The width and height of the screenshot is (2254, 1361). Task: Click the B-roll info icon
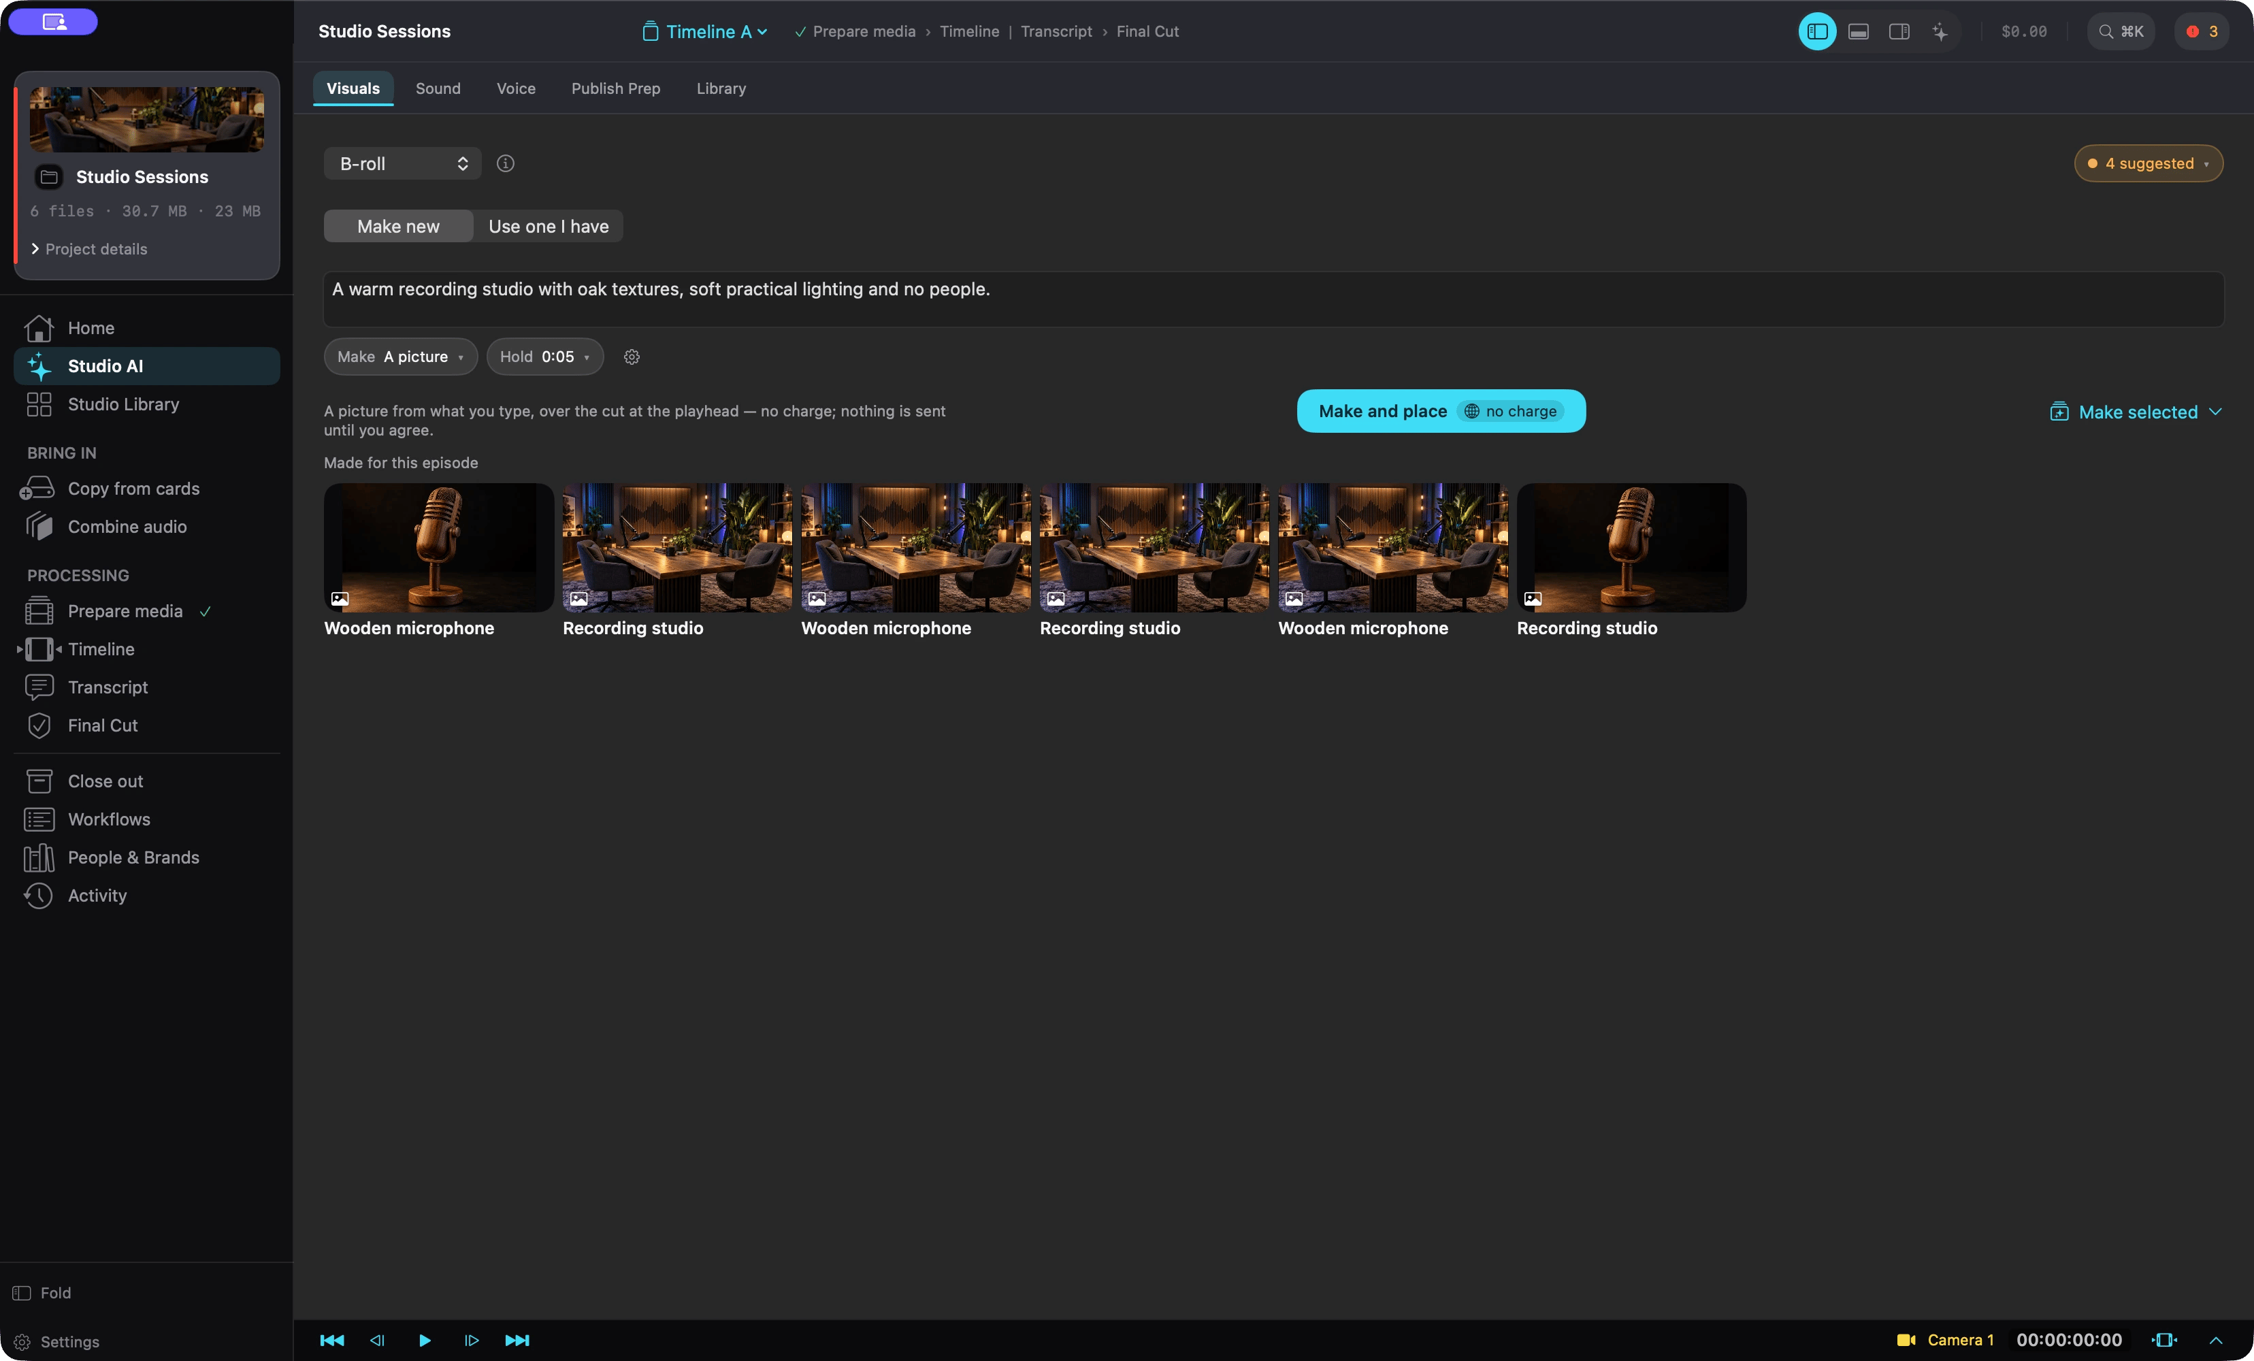point(505,164)
